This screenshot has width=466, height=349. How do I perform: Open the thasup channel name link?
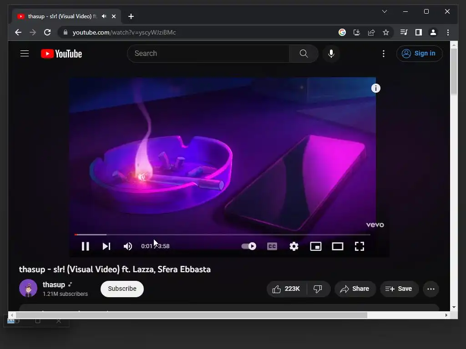(x=54, y=284)
